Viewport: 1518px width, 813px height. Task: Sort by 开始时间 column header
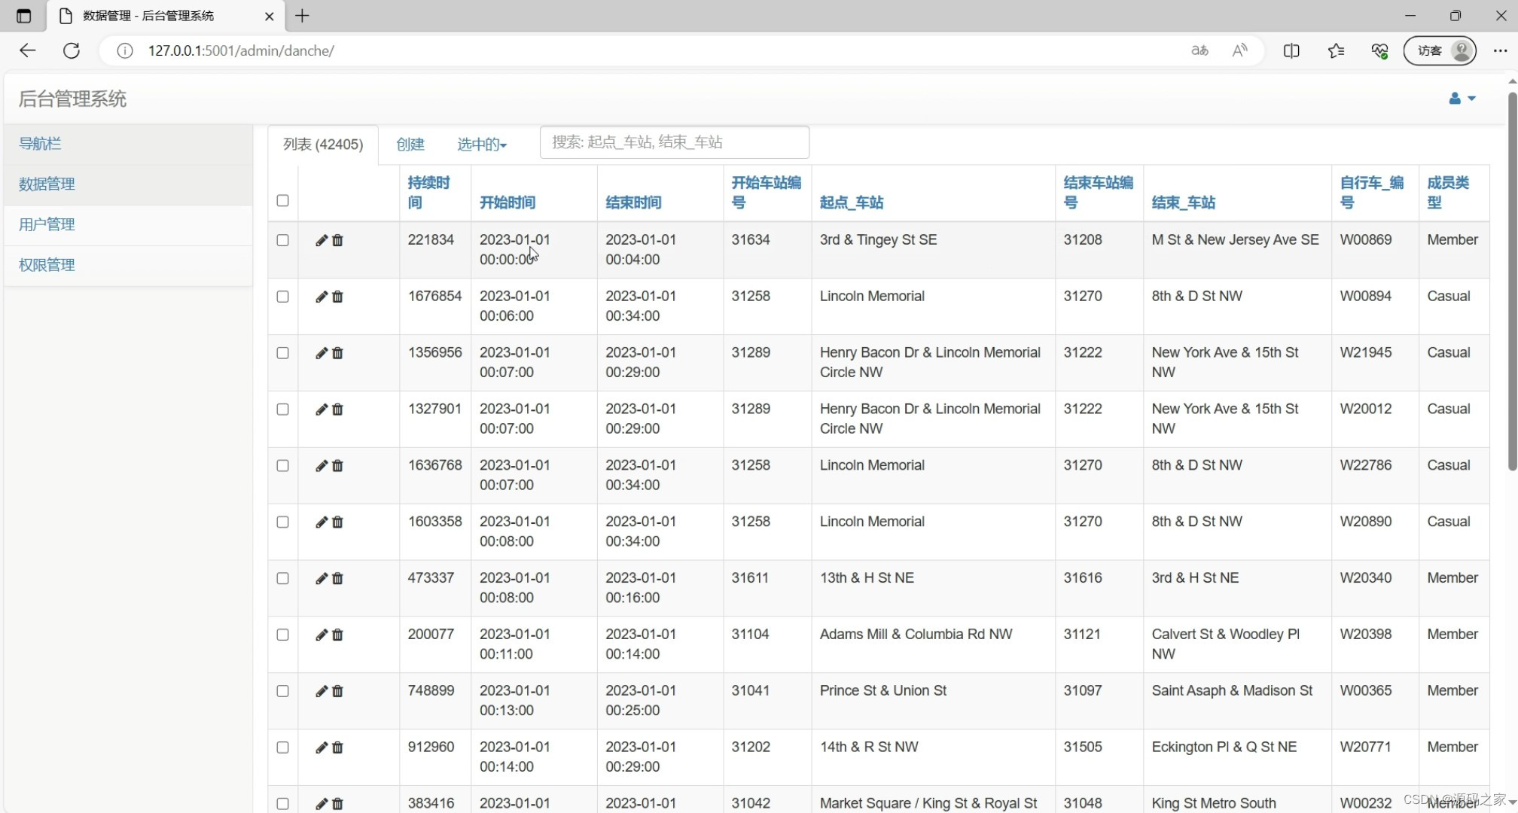[508, 202]
